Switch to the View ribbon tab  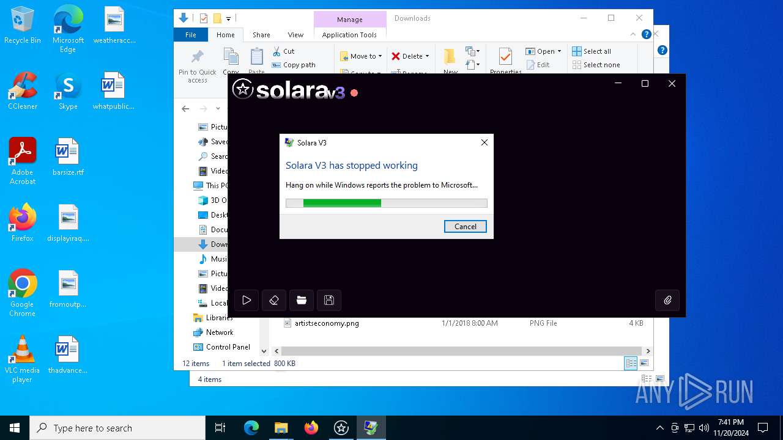point(295,35)
